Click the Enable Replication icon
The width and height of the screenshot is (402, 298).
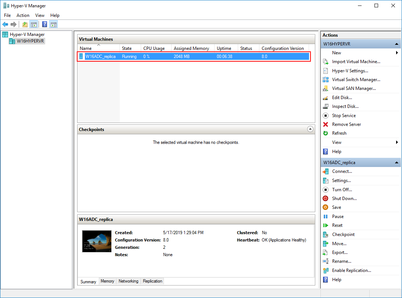pyautogui.click(x=326, y=270)
